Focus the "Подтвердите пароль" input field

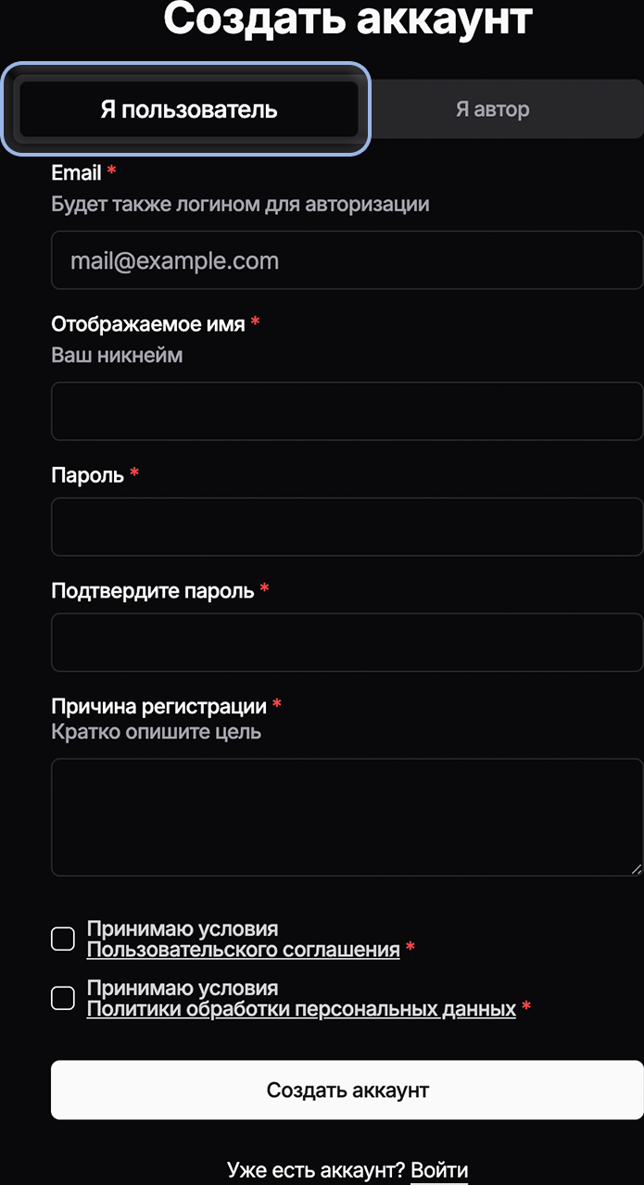click(x=347, y=641)
